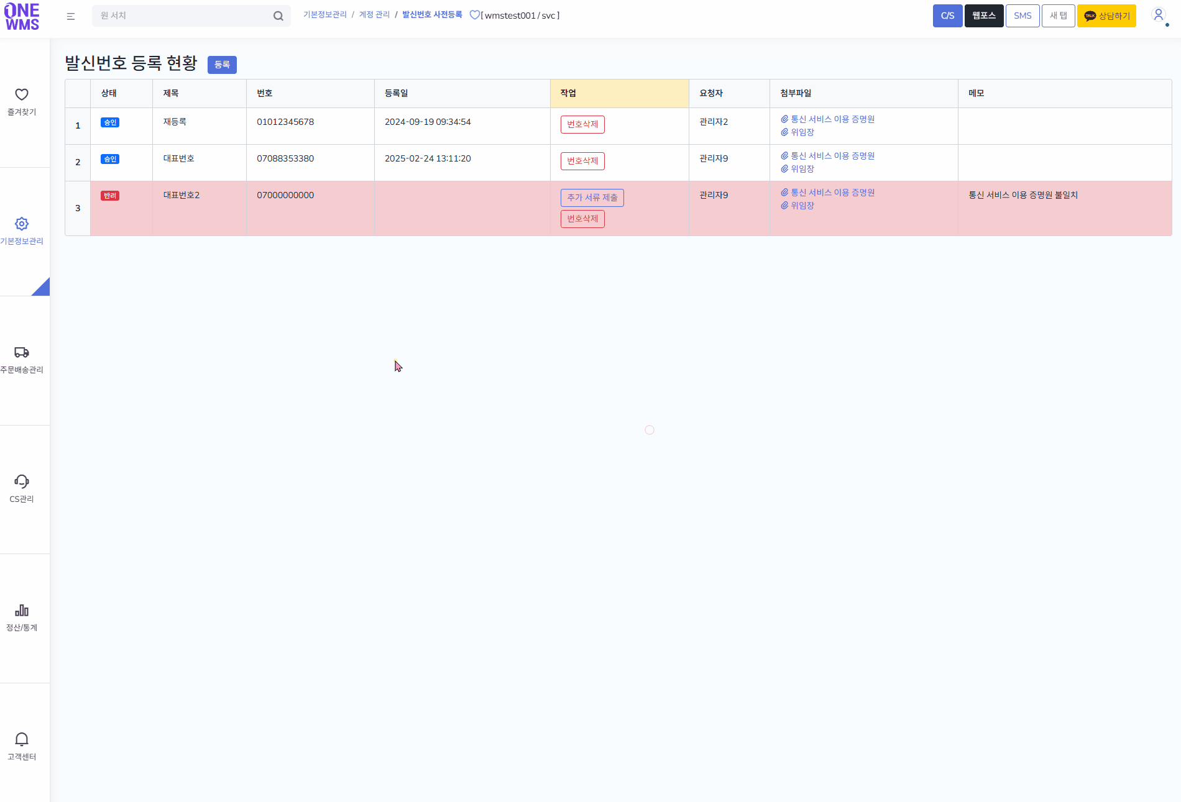
Task: Click the favorite heart icon near wmstest001
Action: [474, 16]
